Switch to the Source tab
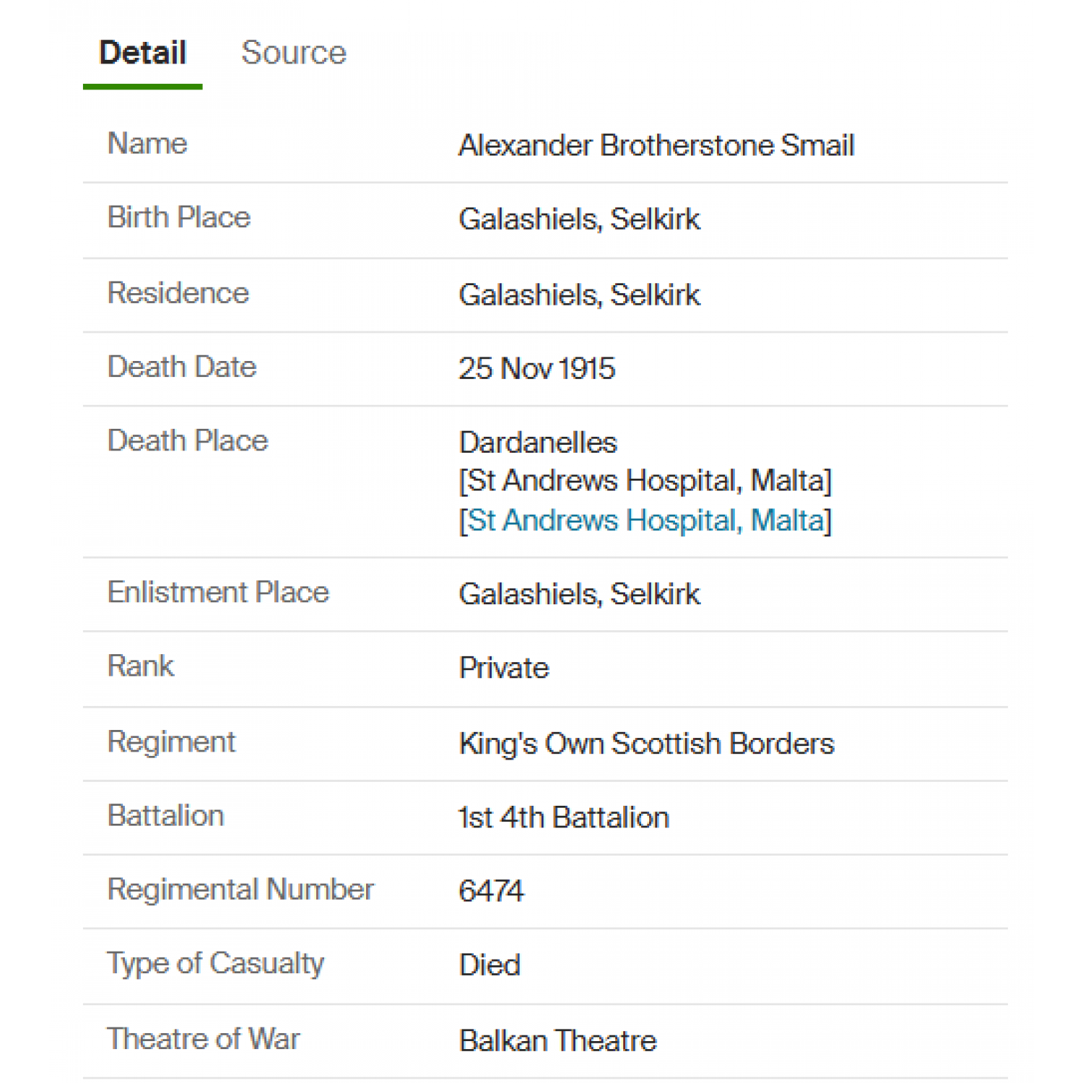1083x1083 pixels. 294,53
